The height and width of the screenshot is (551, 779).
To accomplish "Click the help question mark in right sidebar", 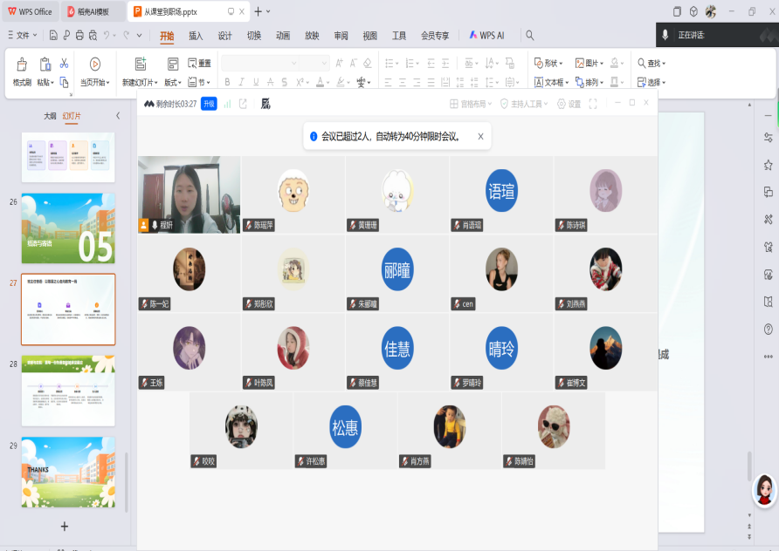I will [768, 330].
